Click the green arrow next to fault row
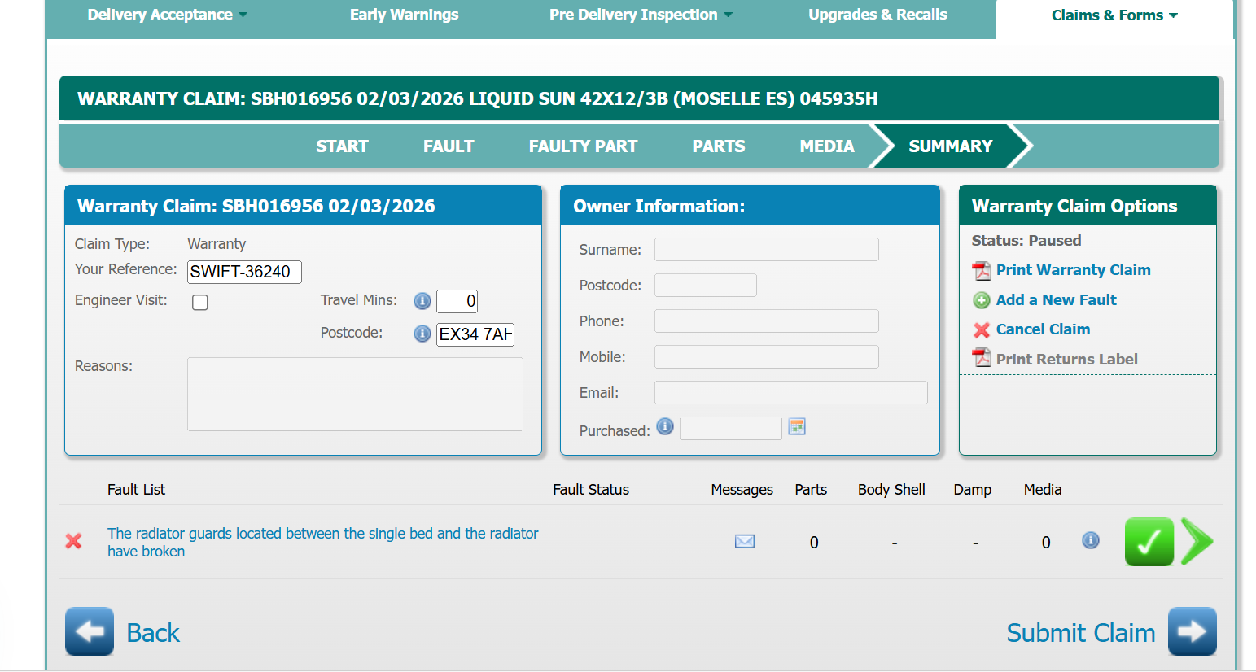Image resolution: width=1256 pixels, height=672 pixels. 1197,542
